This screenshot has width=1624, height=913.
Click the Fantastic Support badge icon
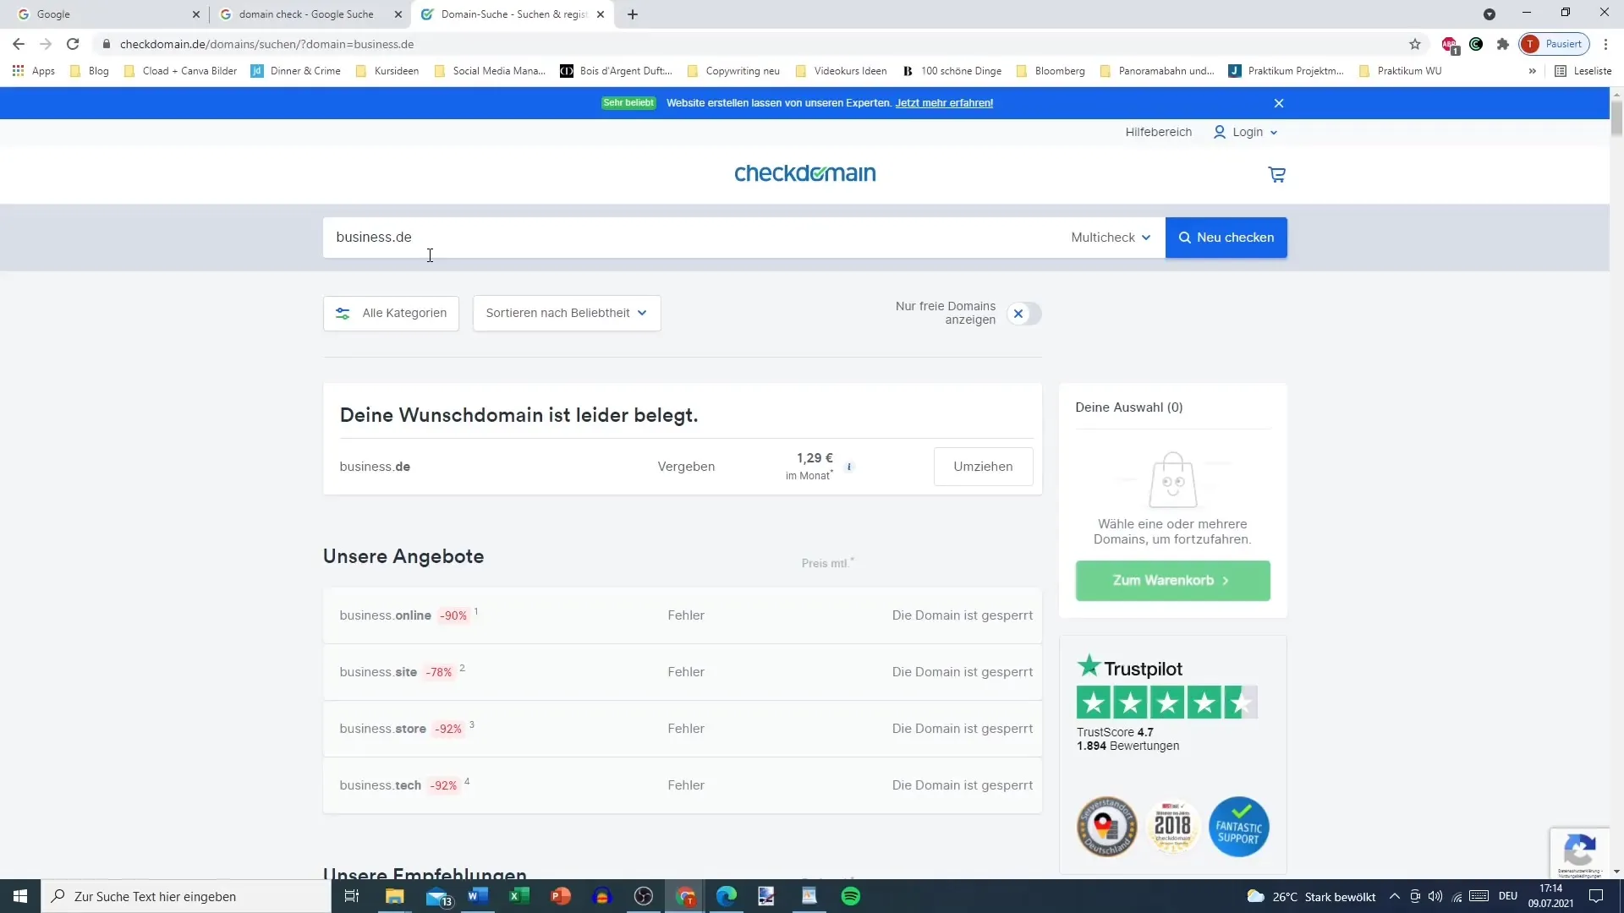tap(1240, 826)
